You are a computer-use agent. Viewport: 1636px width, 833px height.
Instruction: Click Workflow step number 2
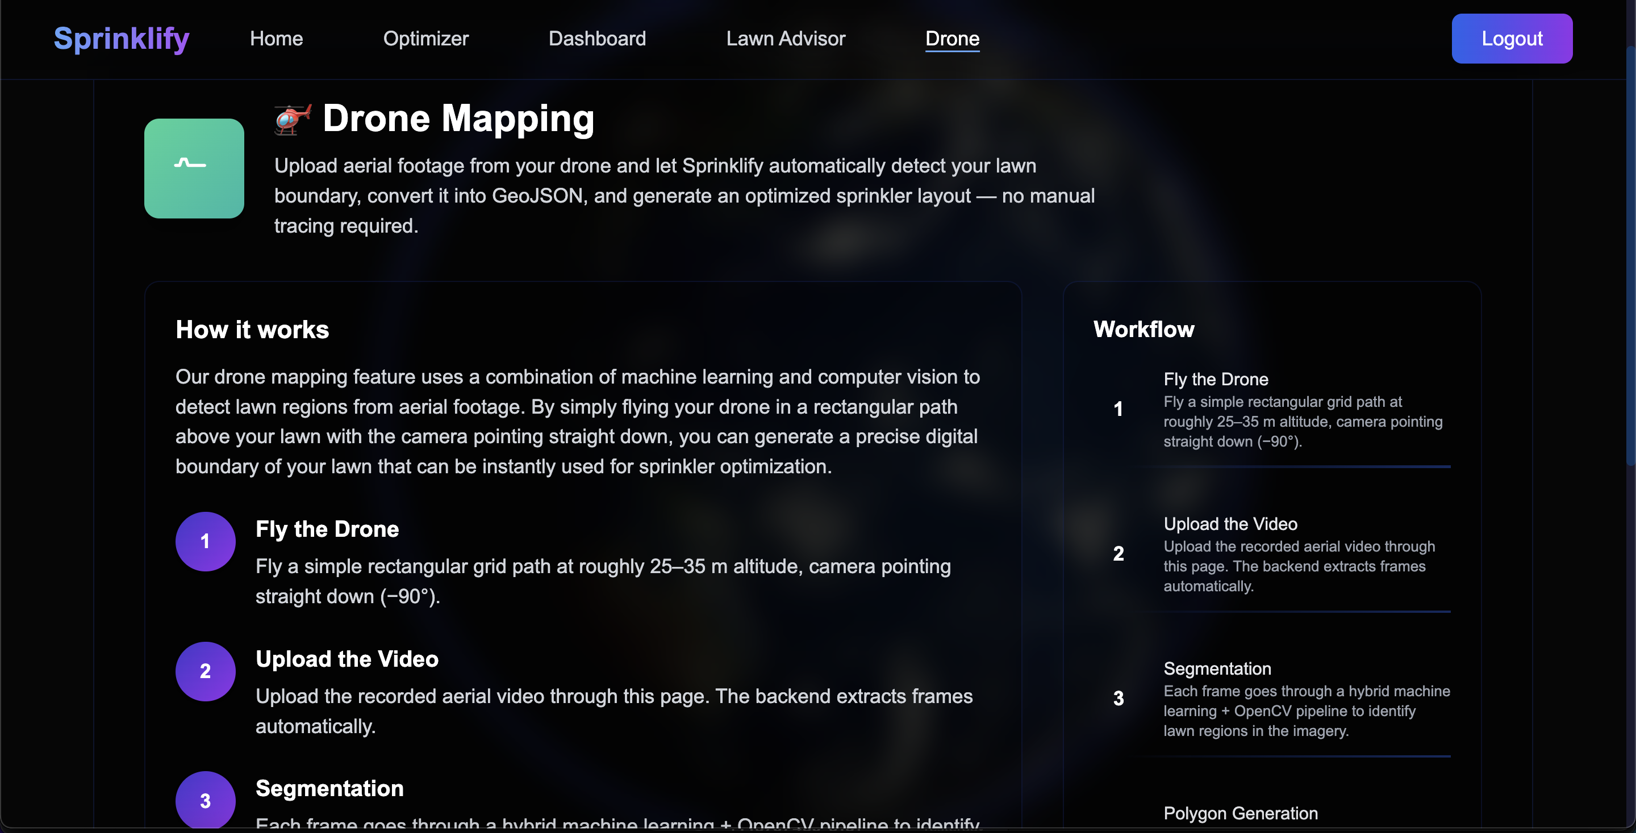[1118, 554]
